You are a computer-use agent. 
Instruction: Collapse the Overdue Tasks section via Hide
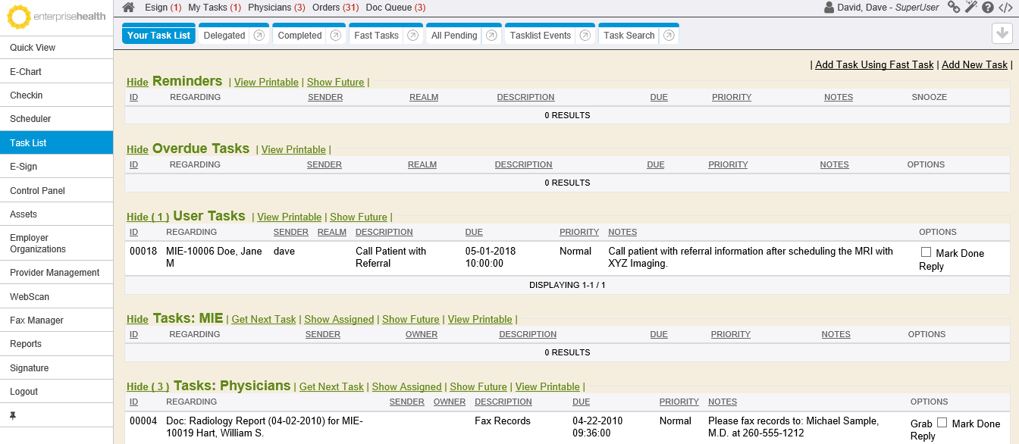coord(137,150)
